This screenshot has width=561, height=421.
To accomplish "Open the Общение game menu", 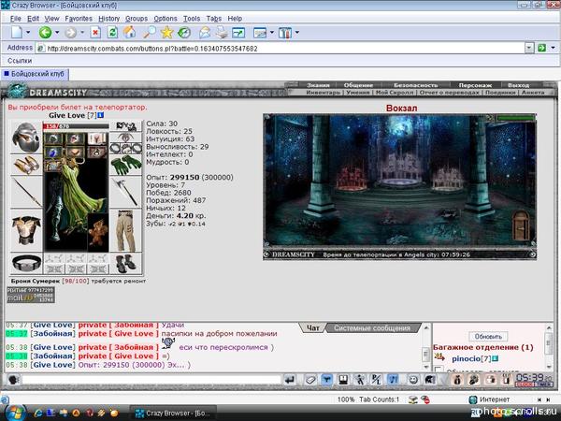I will pyautogui.click(x=358, y=85).
